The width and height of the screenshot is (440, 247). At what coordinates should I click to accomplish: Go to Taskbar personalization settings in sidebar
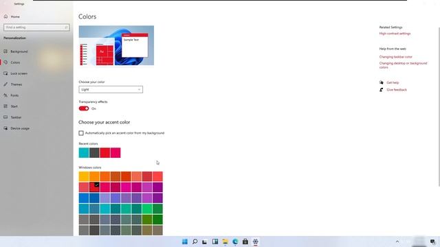16,117
